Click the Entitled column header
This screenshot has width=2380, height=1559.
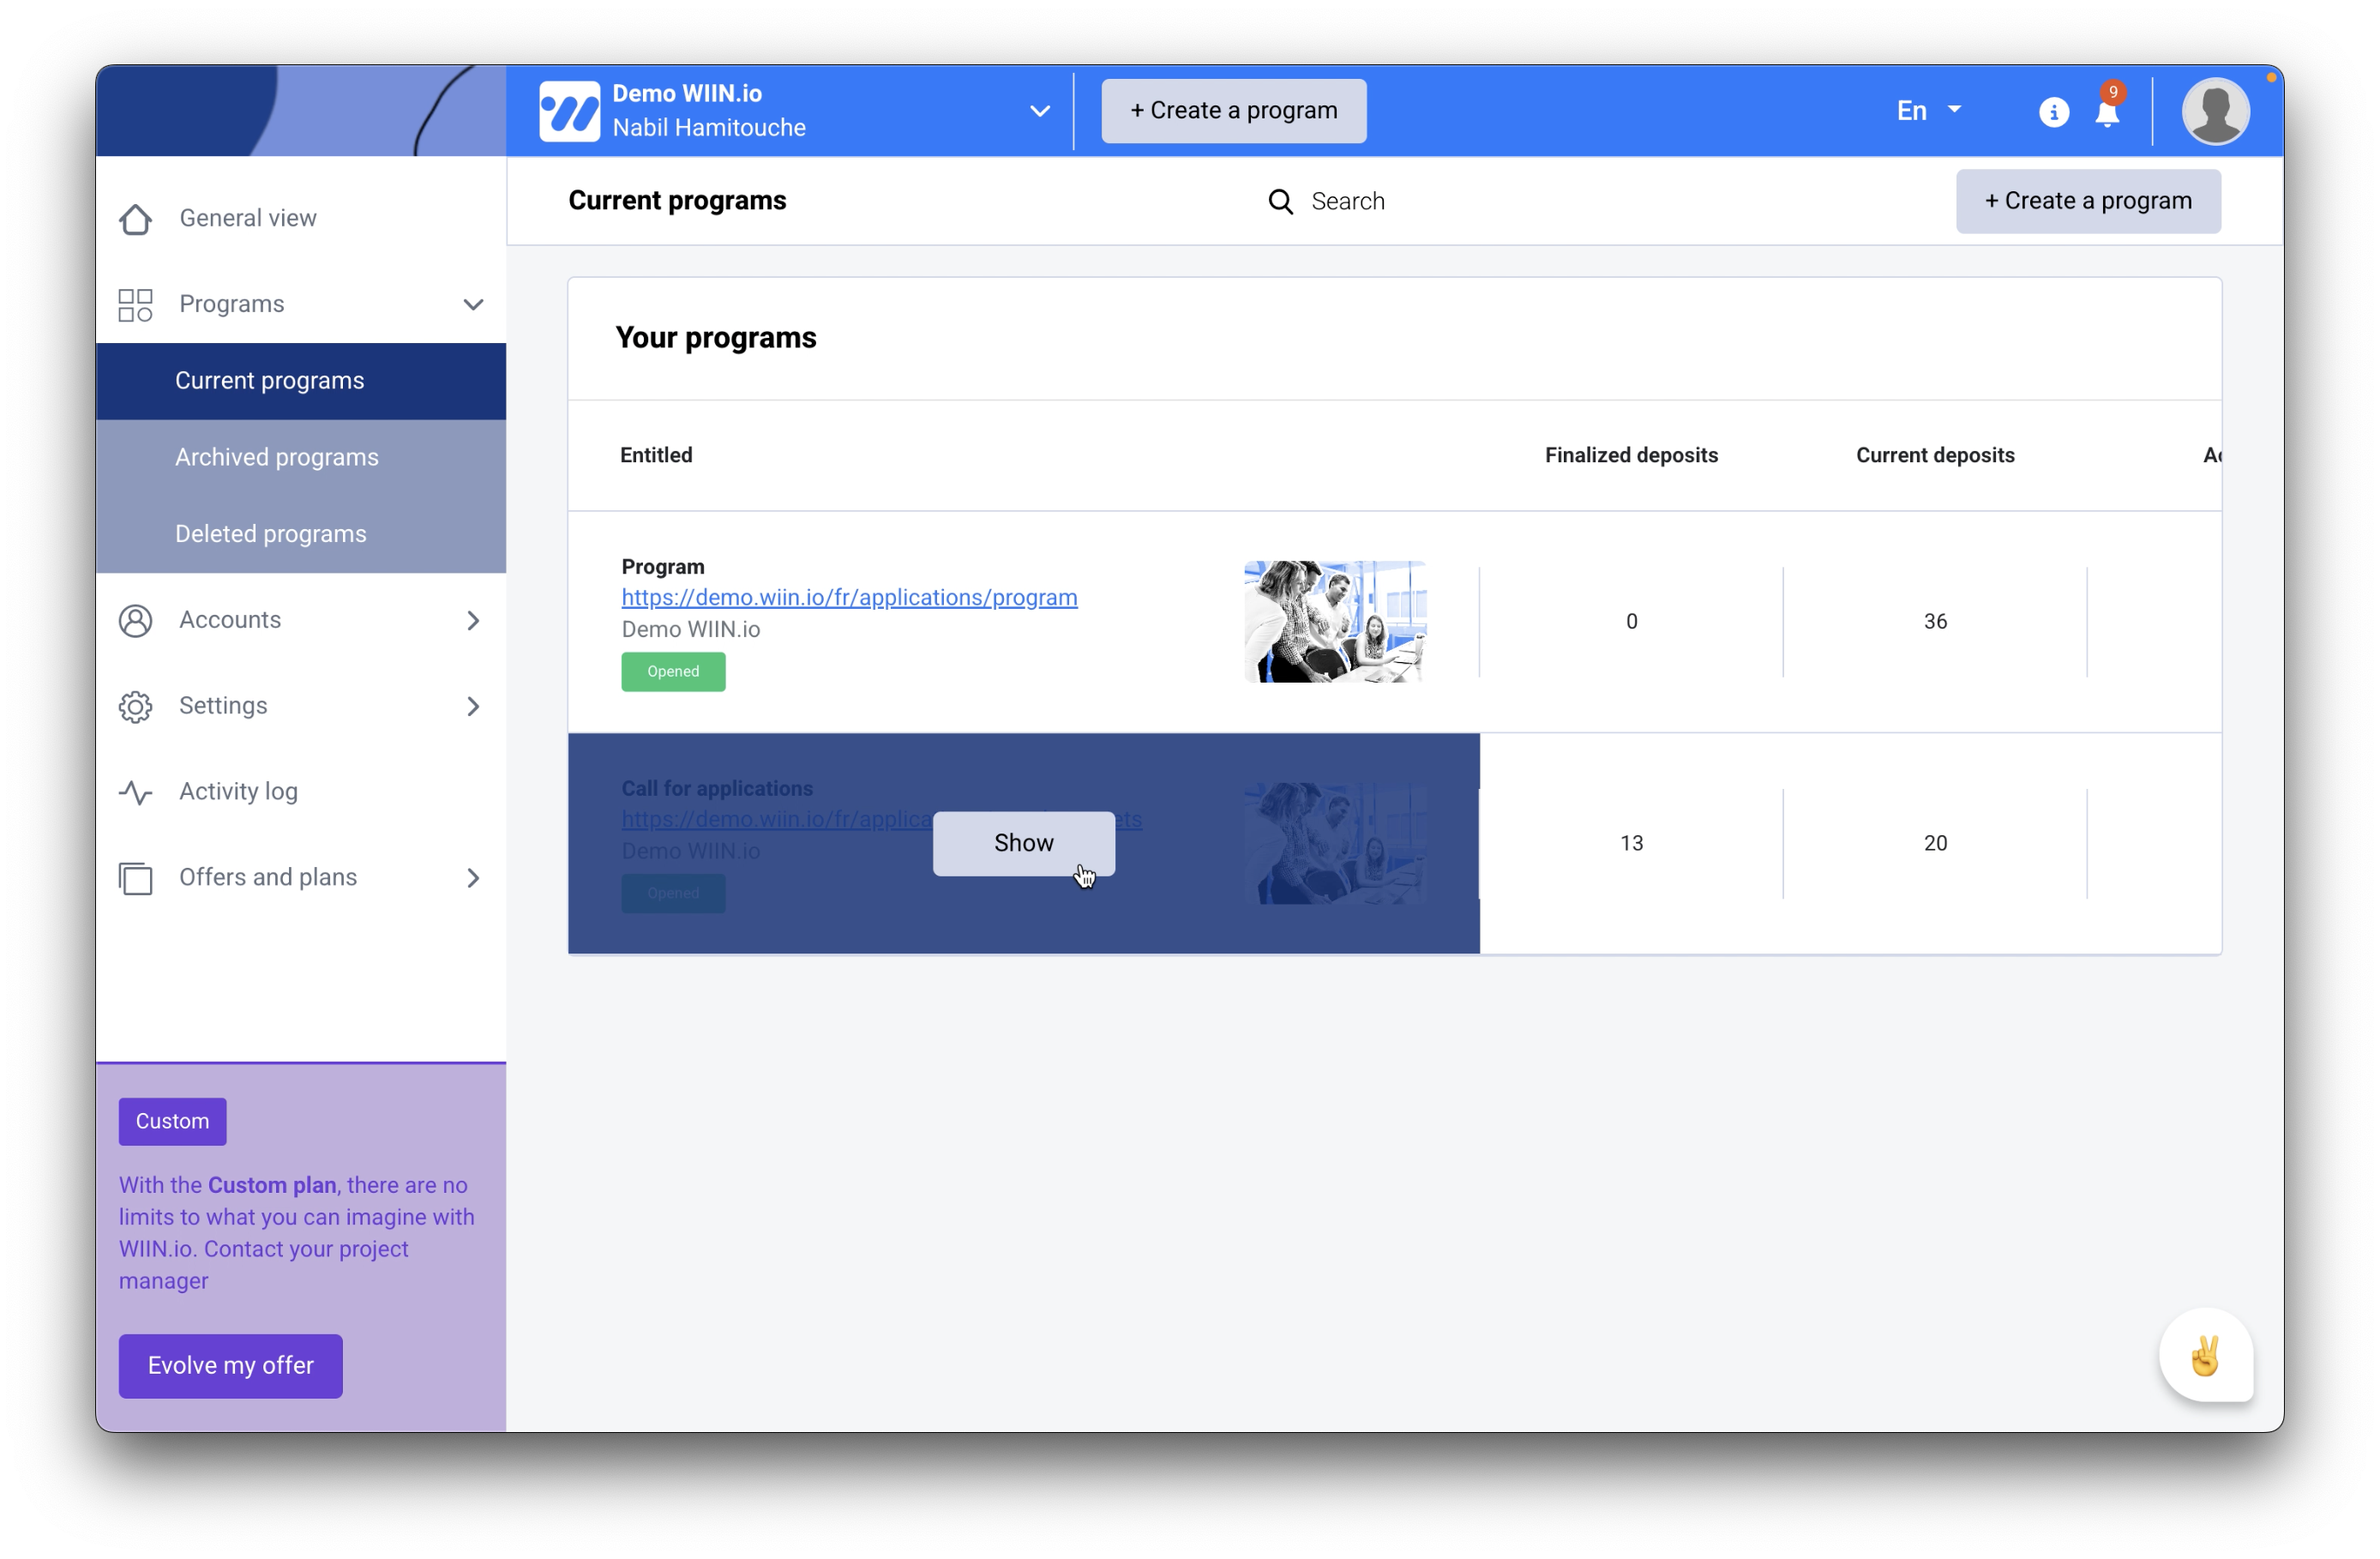tap(655, 456)
